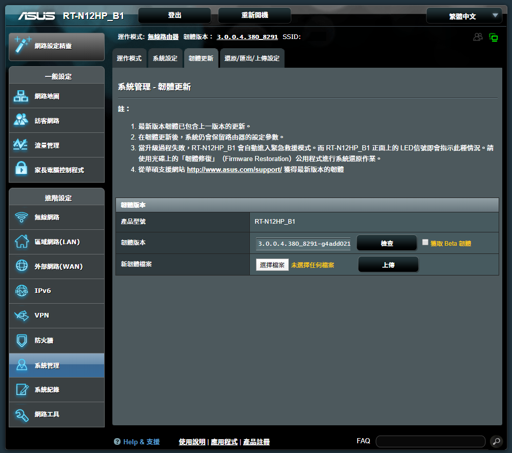Enable the 獲取 Beta 韌體 checkbox
The width and height of the screenshot is (512, 453).
coord(425,242)
